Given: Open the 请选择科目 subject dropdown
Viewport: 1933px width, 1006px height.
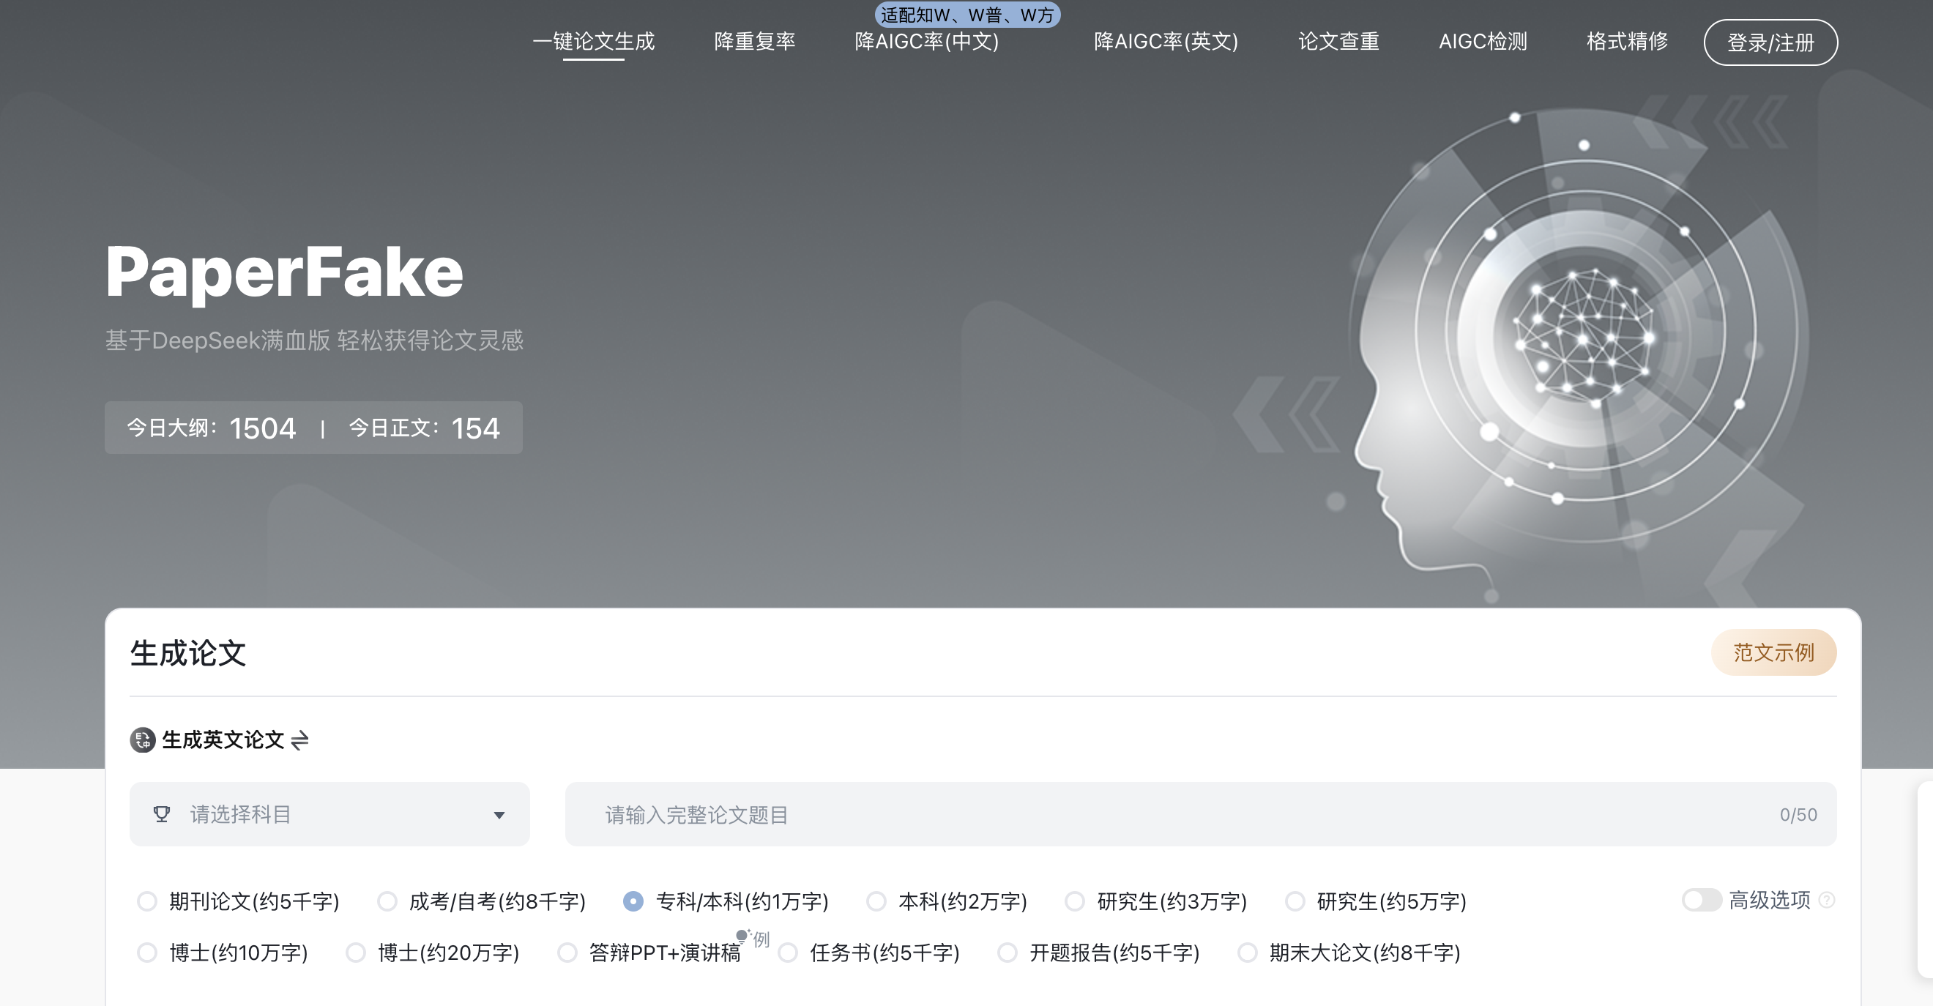Looking at the screenshot, I should [x=329, y=814].
